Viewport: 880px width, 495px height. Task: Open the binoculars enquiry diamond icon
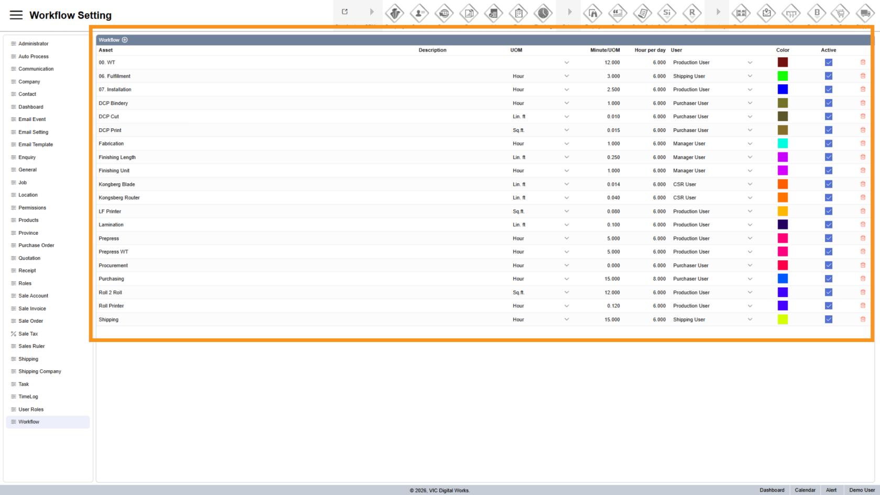(593, 13)
